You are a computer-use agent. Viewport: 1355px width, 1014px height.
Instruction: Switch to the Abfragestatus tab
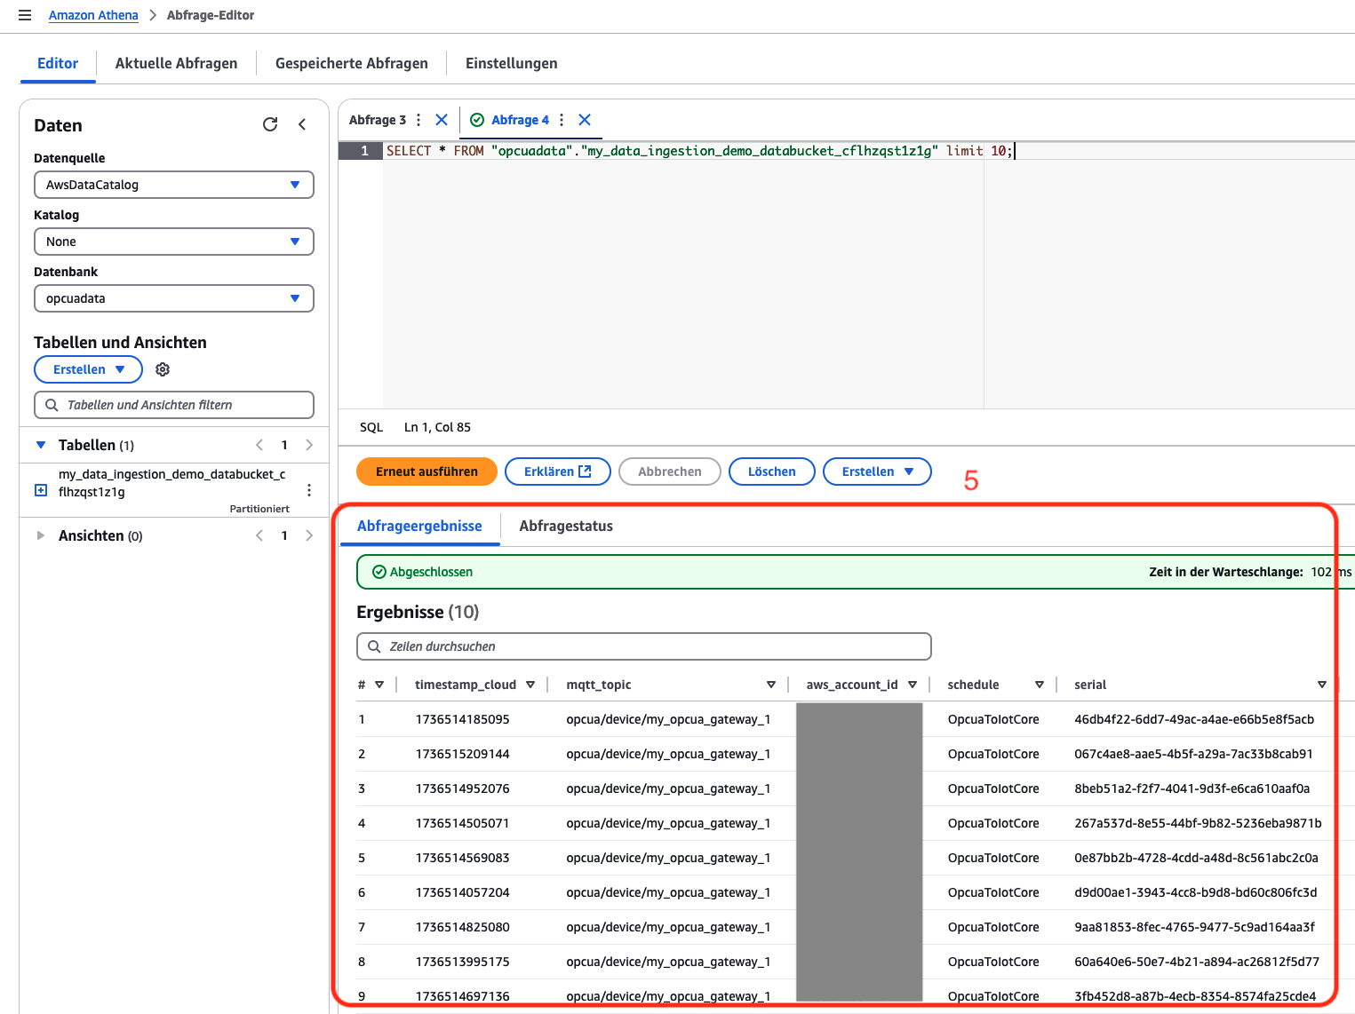pos(566,526)
